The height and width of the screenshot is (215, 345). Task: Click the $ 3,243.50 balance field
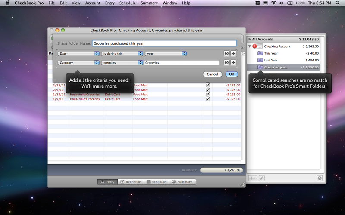point(221,170)
